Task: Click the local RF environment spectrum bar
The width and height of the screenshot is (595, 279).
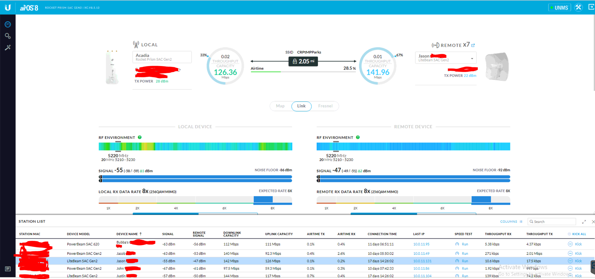Action: tap(195, 146)
